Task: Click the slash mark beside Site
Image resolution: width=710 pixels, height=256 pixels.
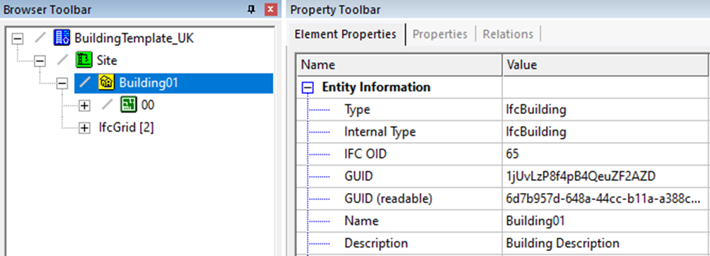Action: coord(63,60)
